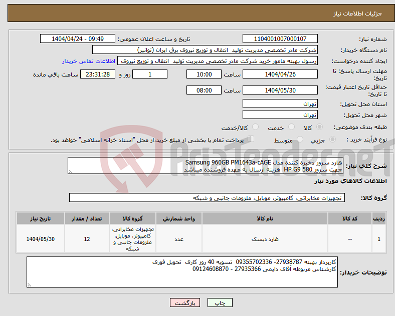Click the کد کالا column header

pyautogui.click(x=350, y=218)
